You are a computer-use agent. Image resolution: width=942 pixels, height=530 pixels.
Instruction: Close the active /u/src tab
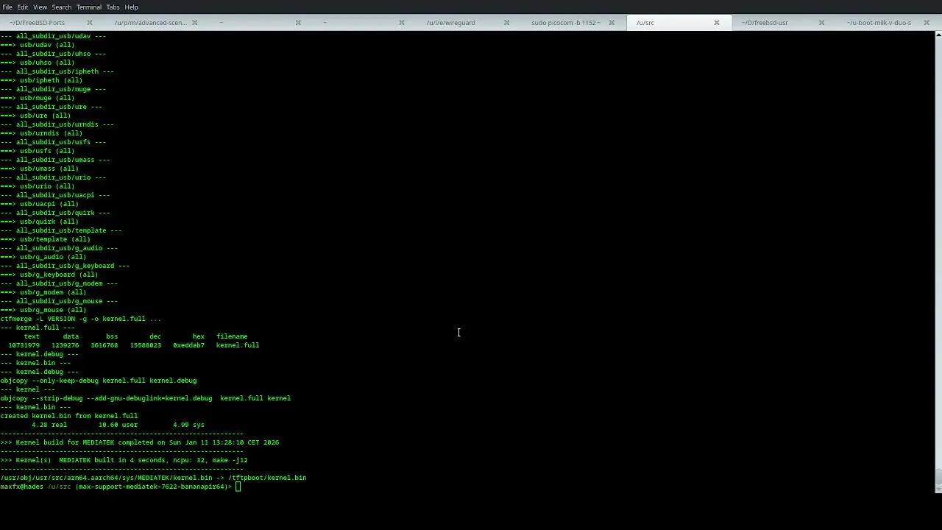coord(717,23)
